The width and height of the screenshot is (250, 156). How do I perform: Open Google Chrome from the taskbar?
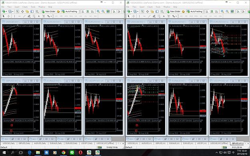64,153
